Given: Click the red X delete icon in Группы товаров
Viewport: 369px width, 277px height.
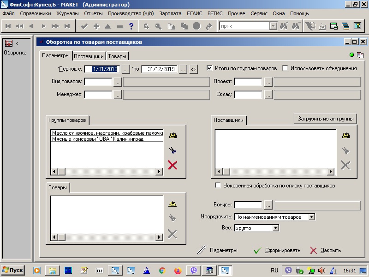Looking at the screenshot, I should [173, 165].
